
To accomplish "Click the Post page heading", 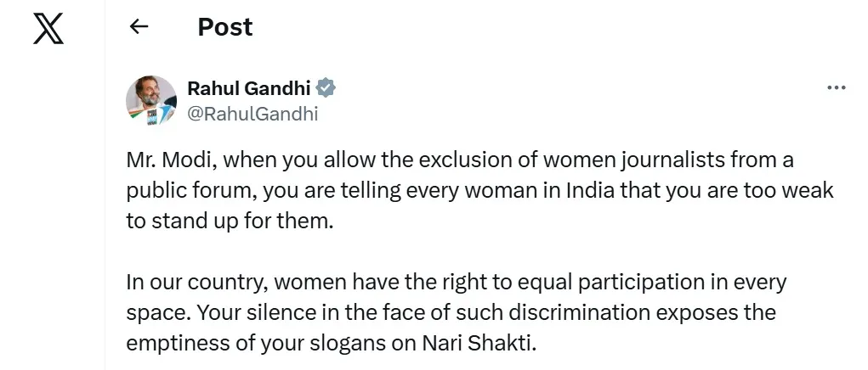I will 225,27.
